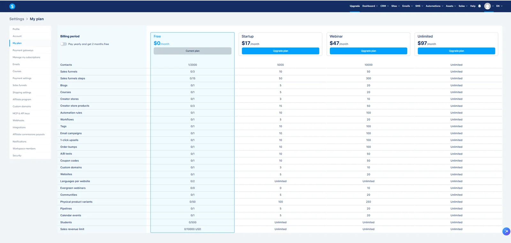This screenshot has width=511, height=243.
Task: Click the '1/2000' contacts value
Action: point(193,65)
